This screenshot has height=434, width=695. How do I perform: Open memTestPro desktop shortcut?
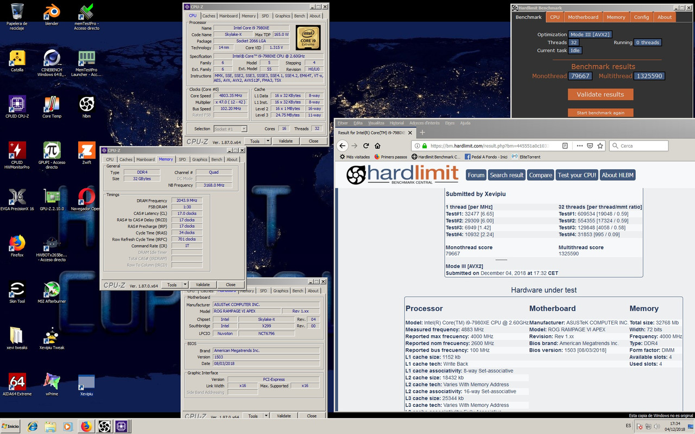tap(86, 17)
